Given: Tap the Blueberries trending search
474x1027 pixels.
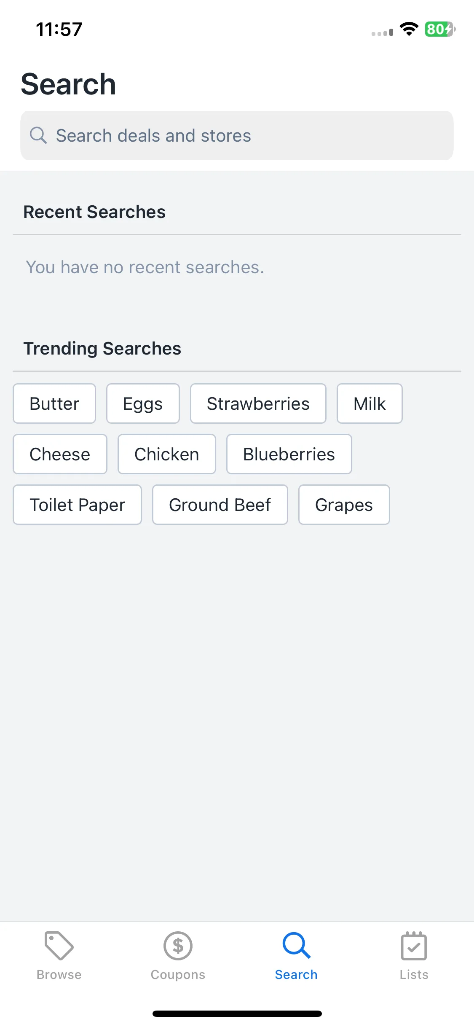Looking at the screenshot, I should pos(289,454).
